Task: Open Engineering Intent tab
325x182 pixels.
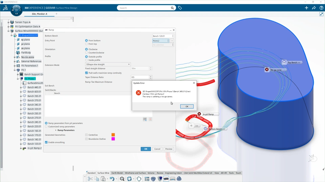Action: [173, 173]
